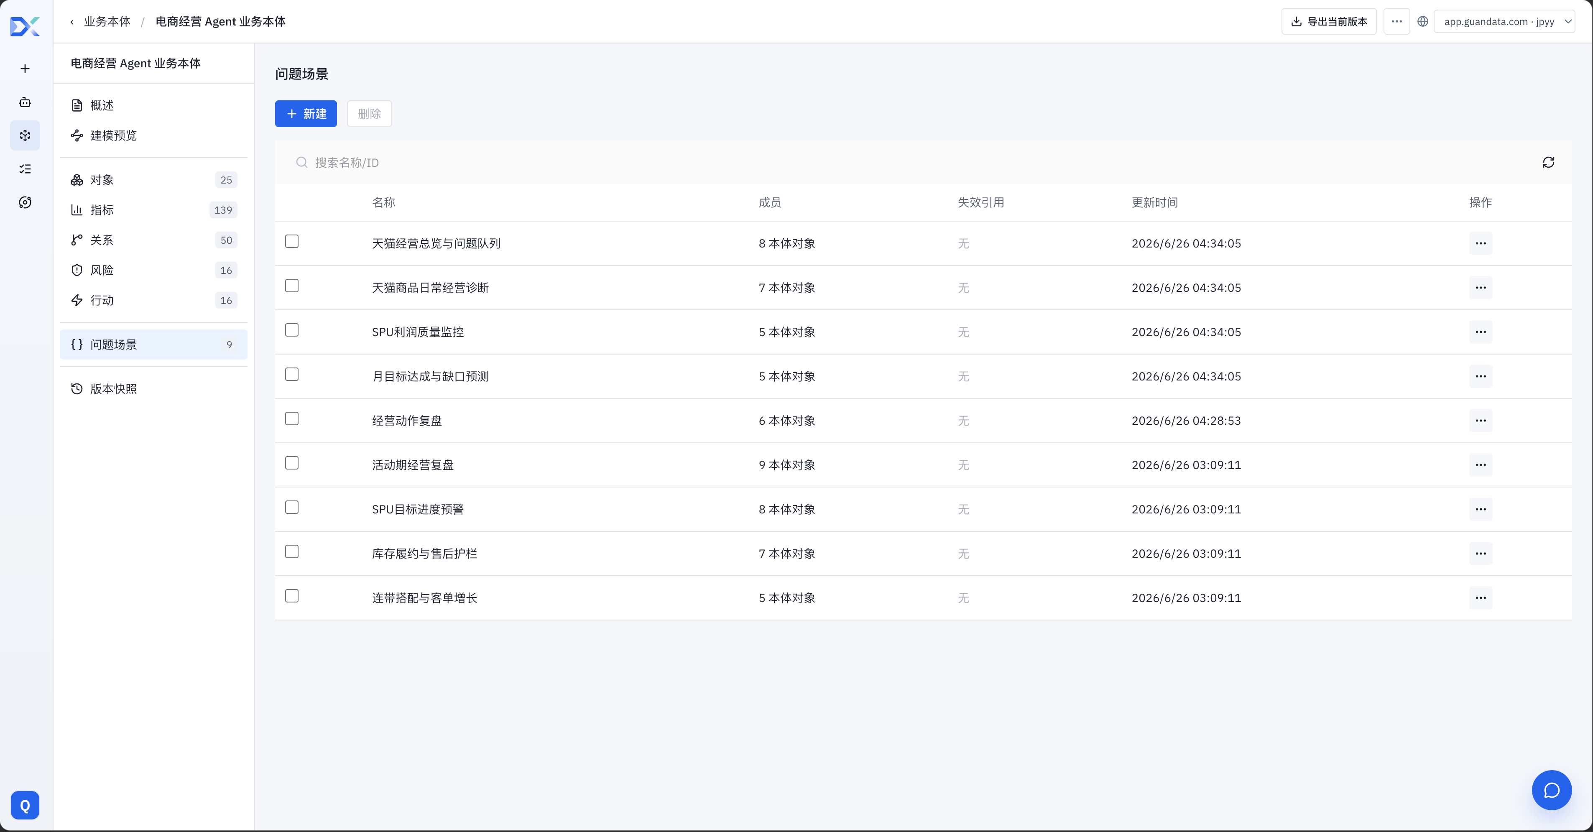This screenshot has height=832, width=1593.
Task: Click the top bar more options ellipsis
Action: click(x=1396, y=22)
